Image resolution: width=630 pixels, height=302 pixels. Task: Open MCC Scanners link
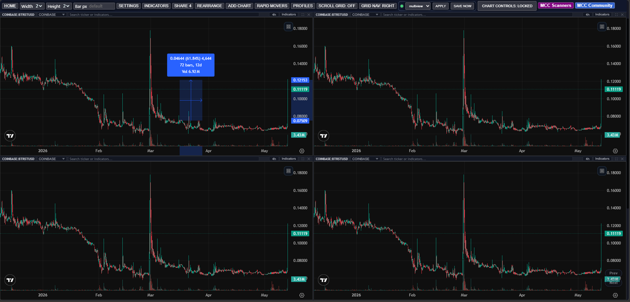coord(555,6)
